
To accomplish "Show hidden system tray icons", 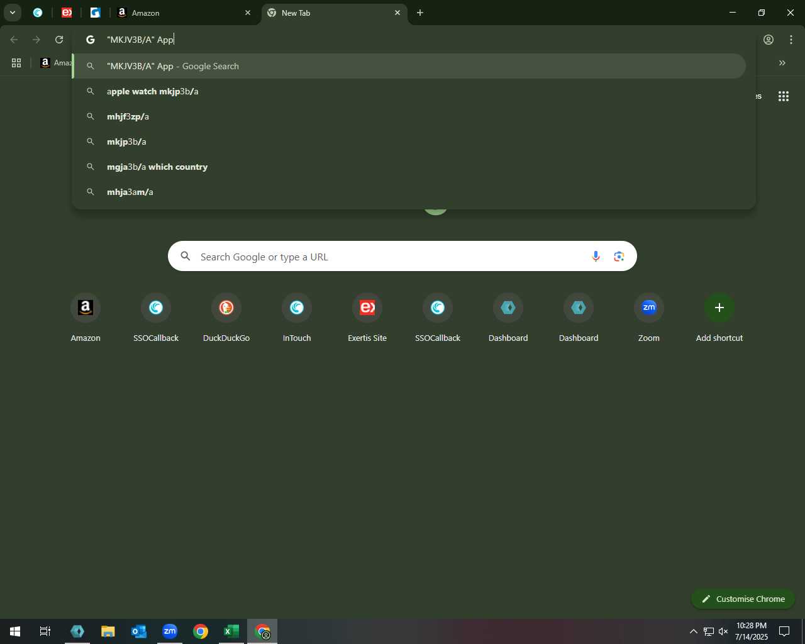I will 694,631.
